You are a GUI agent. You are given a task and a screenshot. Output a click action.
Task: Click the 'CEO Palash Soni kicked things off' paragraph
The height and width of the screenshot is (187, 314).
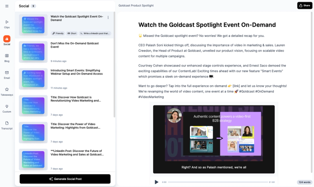point(212,51)
